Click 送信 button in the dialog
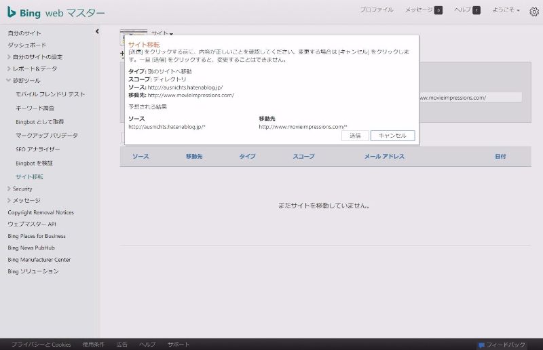The image size is (543, 350). (x=355, y=136)
